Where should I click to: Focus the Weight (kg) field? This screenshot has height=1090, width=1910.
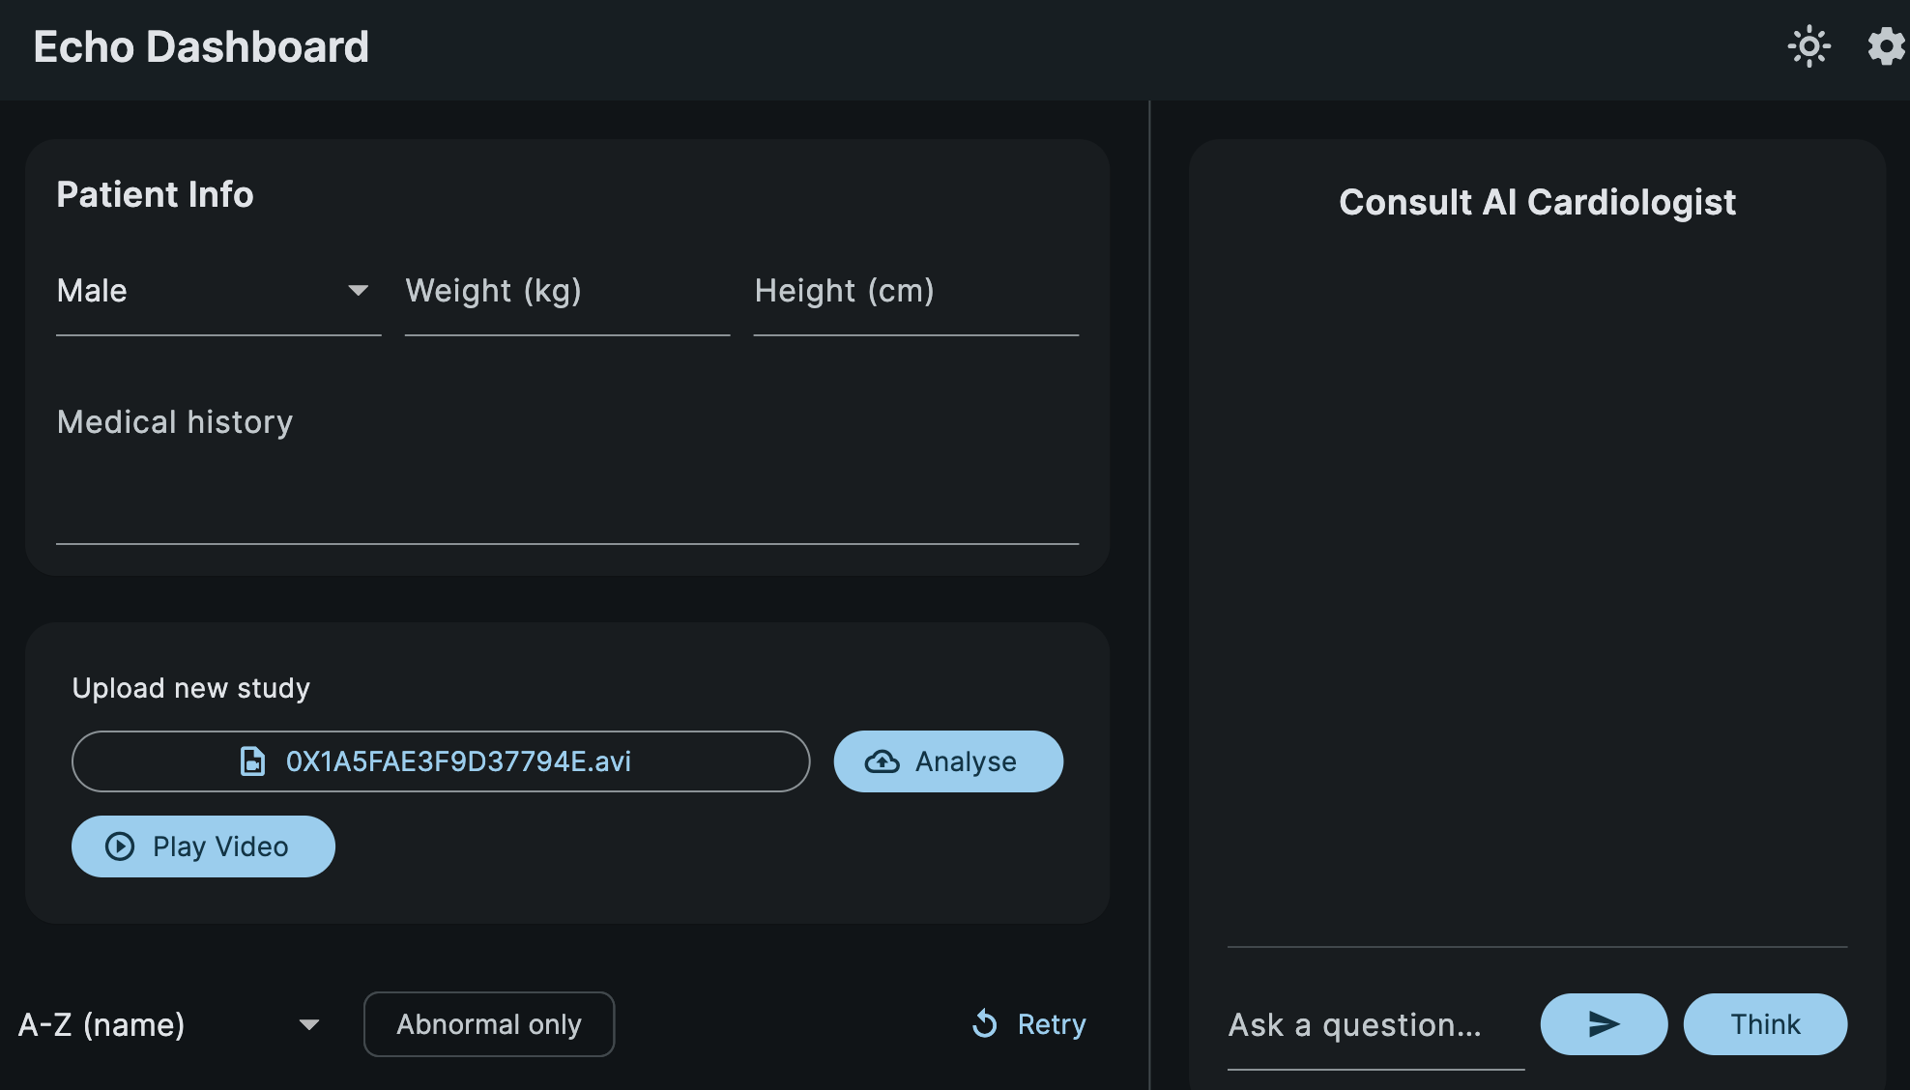(x=567, y=292)
